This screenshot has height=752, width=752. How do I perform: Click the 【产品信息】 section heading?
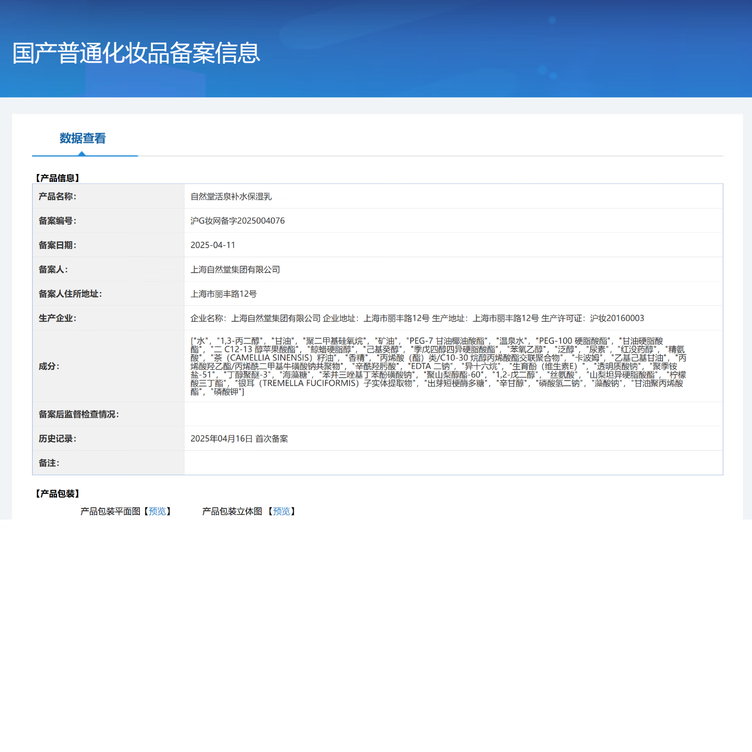[x=58, y=178]
